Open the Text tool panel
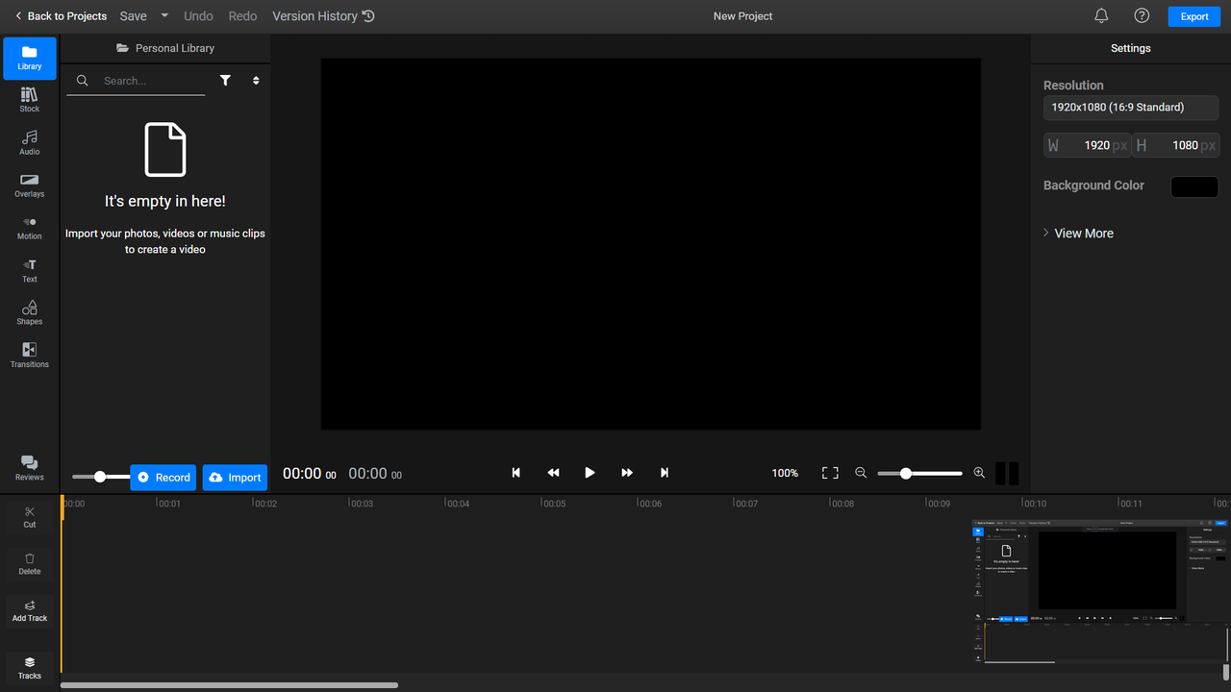The width and height of the screenshot is (1231, 692). coord(29,270)
